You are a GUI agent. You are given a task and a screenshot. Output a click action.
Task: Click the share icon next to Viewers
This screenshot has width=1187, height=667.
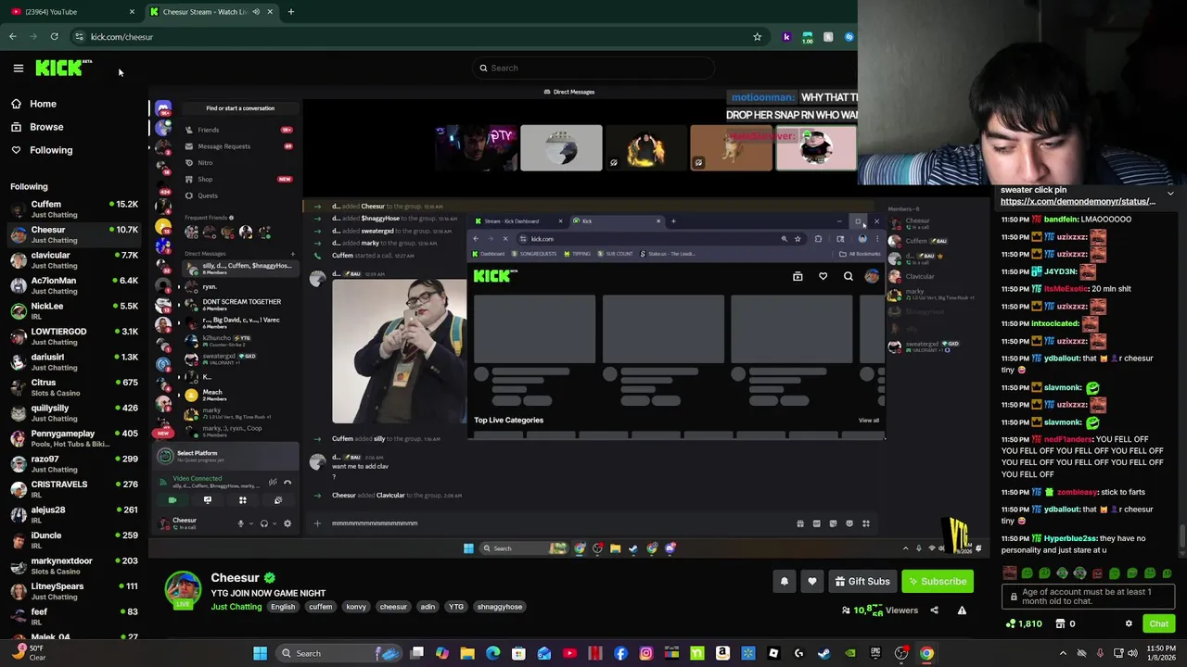(x=934, y=610)
